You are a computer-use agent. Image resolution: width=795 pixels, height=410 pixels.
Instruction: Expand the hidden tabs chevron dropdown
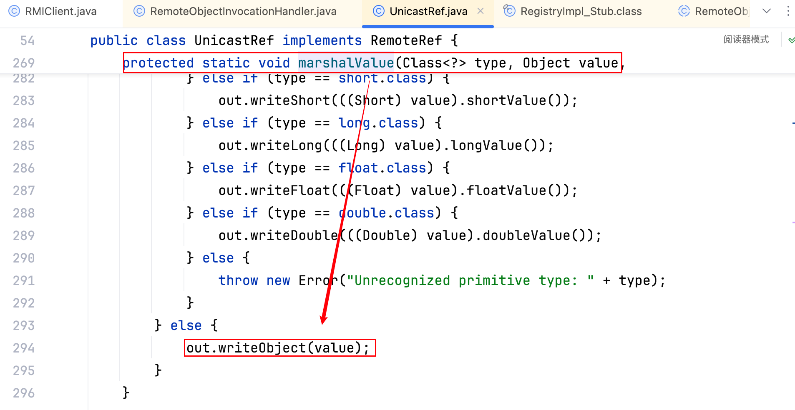tap(766, 11)
